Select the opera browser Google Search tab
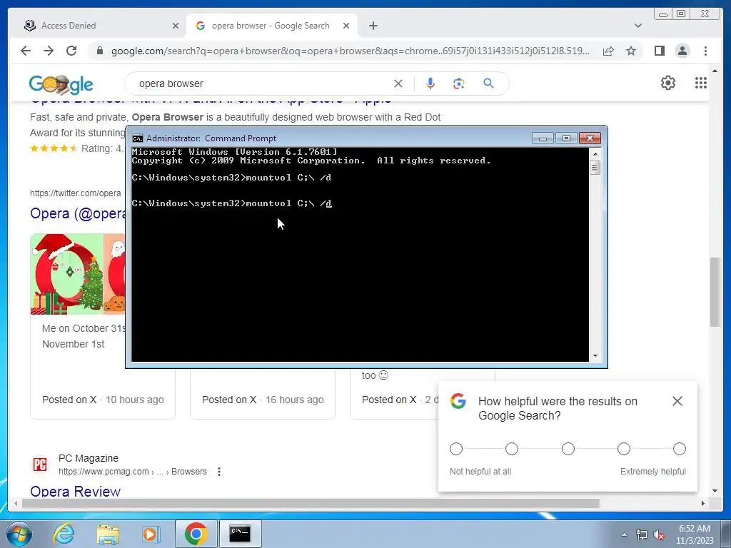 tap(271, 26)
